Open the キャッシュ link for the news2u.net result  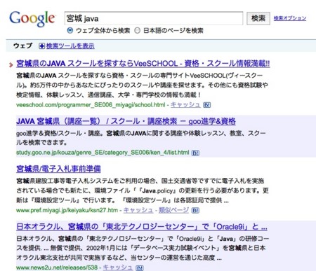click(118, 267)
